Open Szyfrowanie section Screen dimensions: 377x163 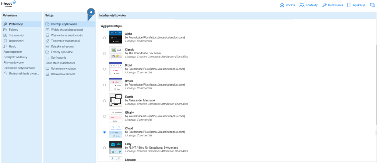pos(70,58)
